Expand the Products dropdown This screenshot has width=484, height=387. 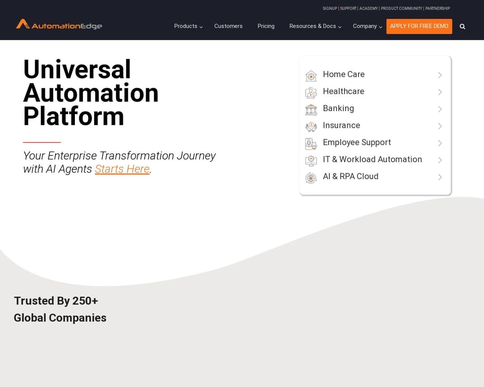click(186, 26)
